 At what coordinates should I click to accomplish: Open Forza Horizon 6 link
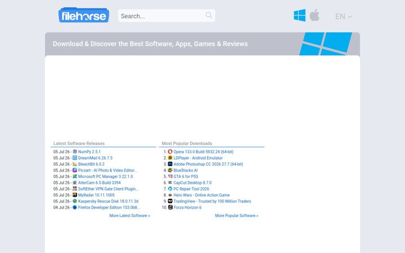(187, 207)
